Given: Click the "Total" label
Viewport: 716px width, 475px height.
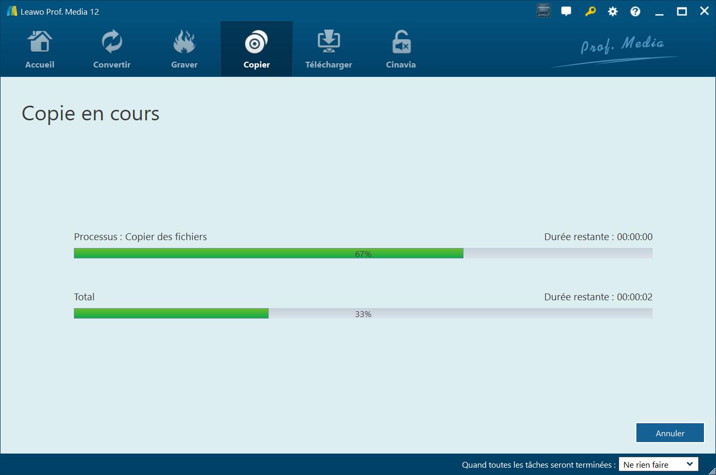Looking at the screenshot, I should pos(84,297).
